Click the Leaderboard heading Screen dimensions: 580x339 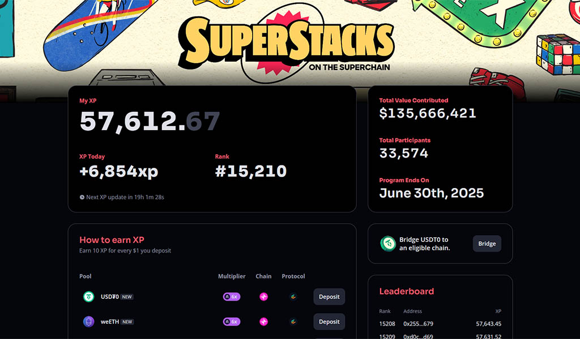(407, 291)
